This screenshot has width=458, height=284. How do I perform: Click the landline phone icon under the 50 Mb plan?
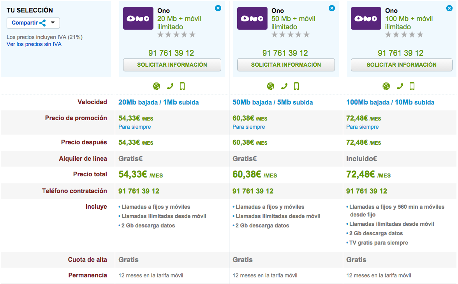click(284, 86)
